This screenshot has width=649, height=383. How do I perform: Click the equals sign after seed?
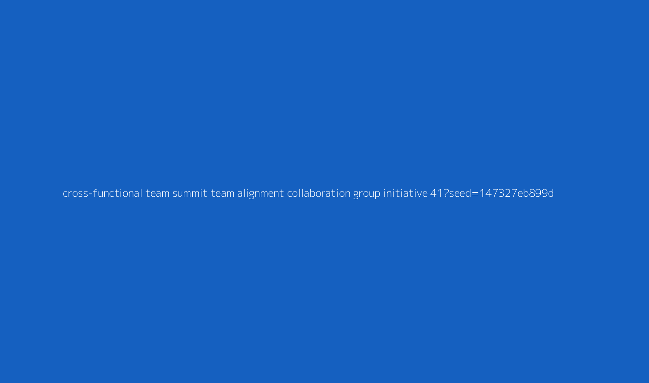[x=475, y=194]
